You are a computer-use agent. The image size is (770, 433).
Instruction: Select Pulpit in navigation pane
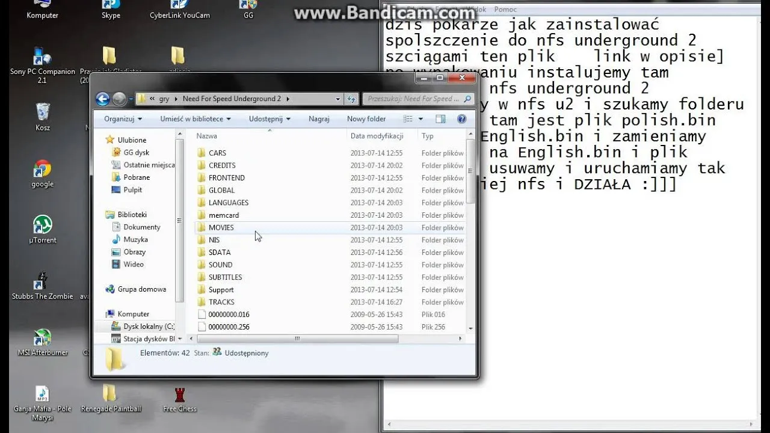pyautogui.click(x=132, y=190)
